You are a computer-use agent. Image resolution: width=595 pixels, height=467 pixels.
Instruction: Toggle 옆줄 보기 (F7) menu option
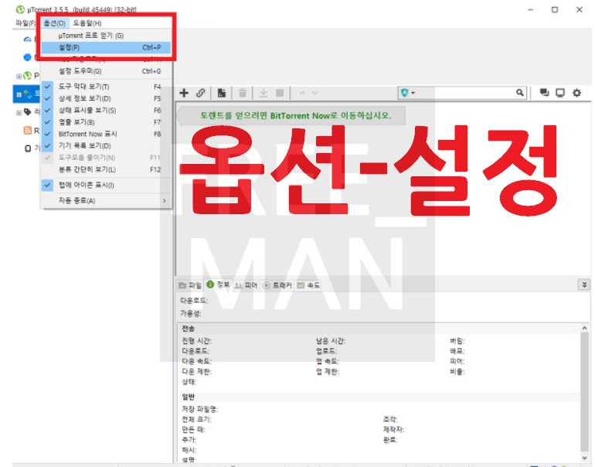(x=107, y=122)
